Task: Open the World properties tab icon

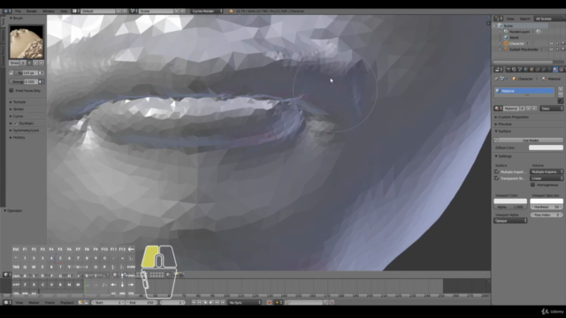Action: pyautogui.click(x=525, y=70)
